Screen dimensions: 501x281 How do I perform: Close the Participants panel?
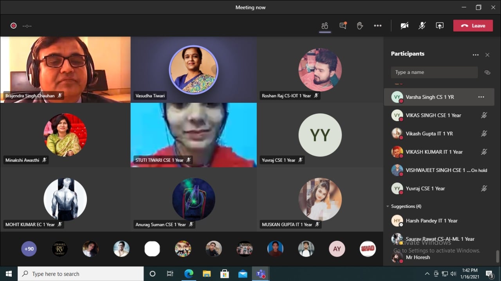[x=487, y=55]
